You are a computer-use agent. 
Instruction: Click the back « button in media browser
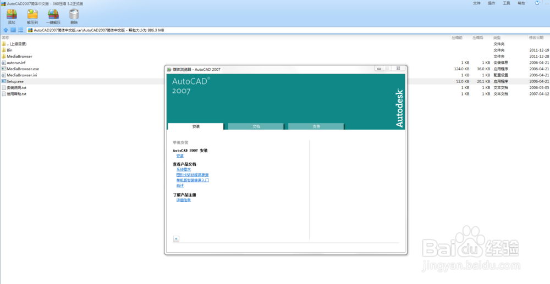click(176, 239)
